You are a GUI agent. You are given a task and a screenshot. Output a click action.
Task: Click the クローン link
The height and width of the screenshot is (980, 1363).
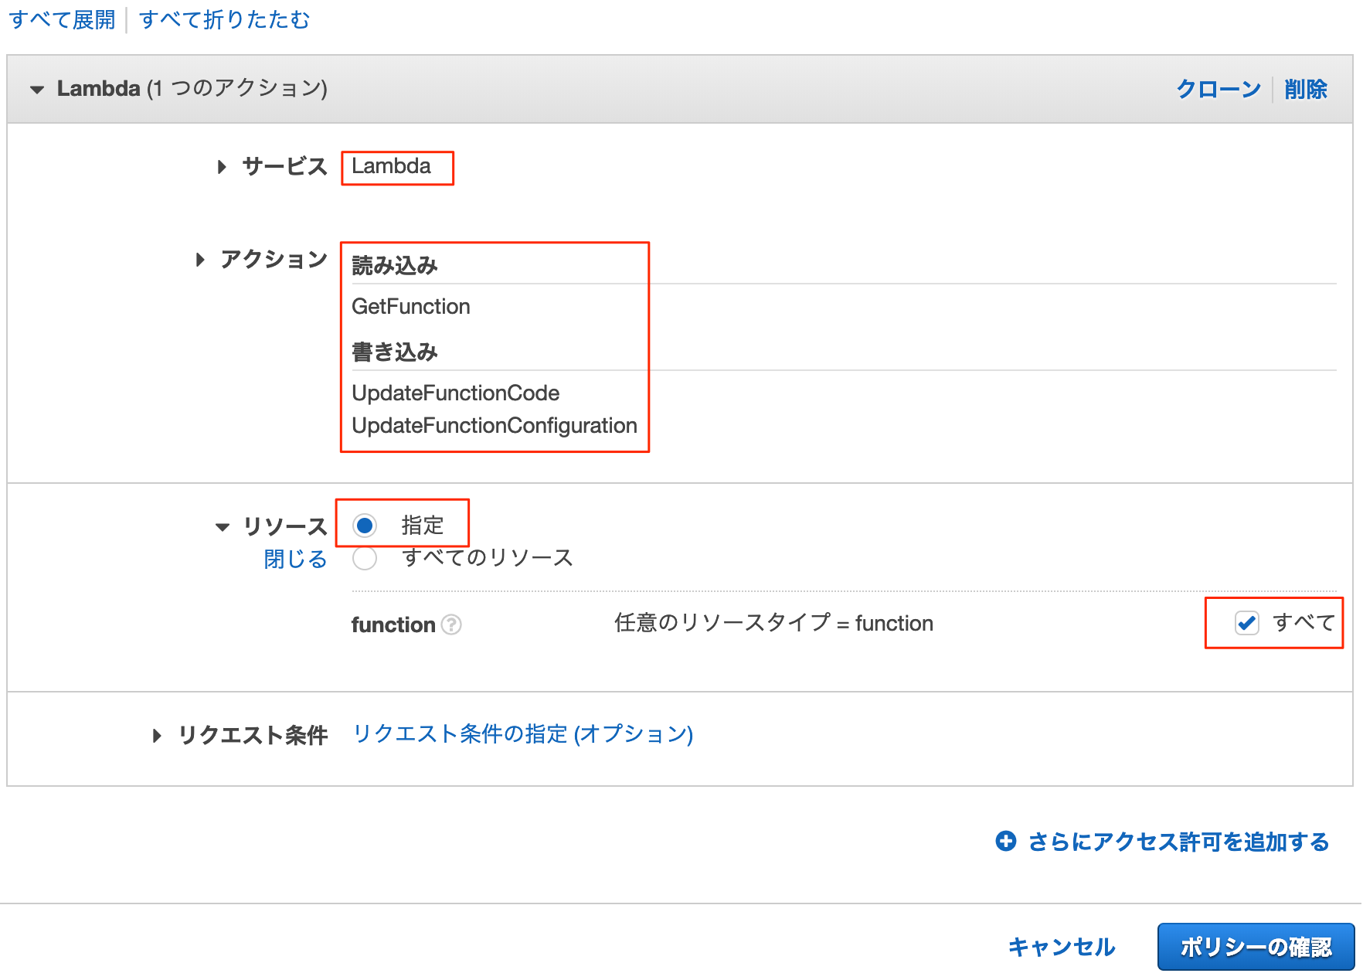[1219, 89]
